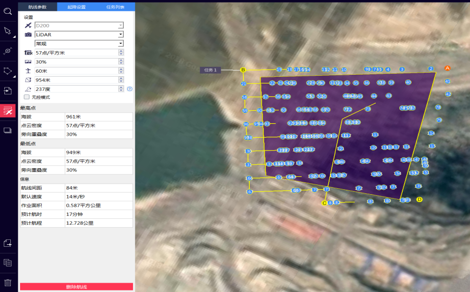Select yellow corner marker D
Viewport: 470px width, 292px height.
(419, 200)
